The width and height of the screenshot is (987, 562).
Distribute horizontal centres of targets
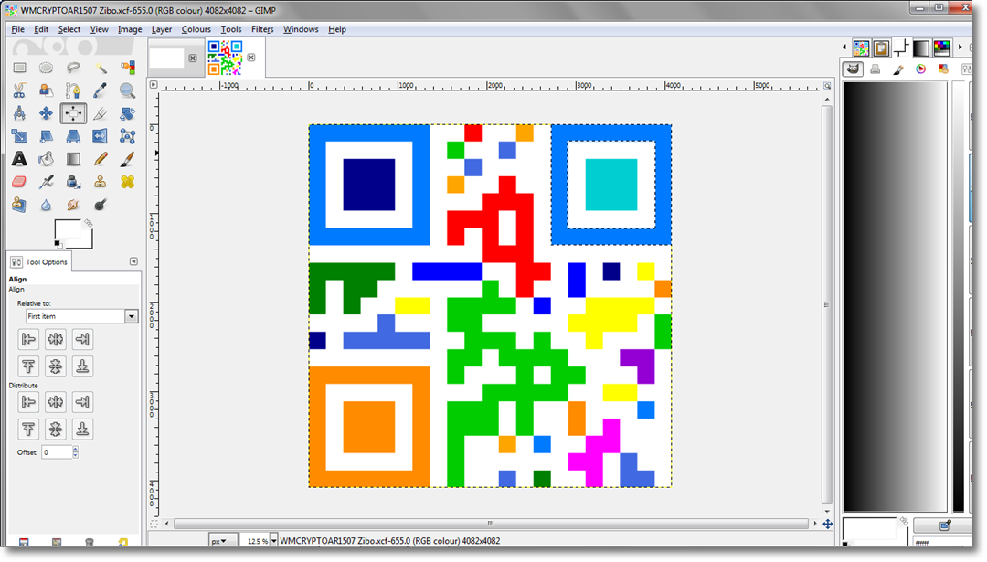click(56, 401)
